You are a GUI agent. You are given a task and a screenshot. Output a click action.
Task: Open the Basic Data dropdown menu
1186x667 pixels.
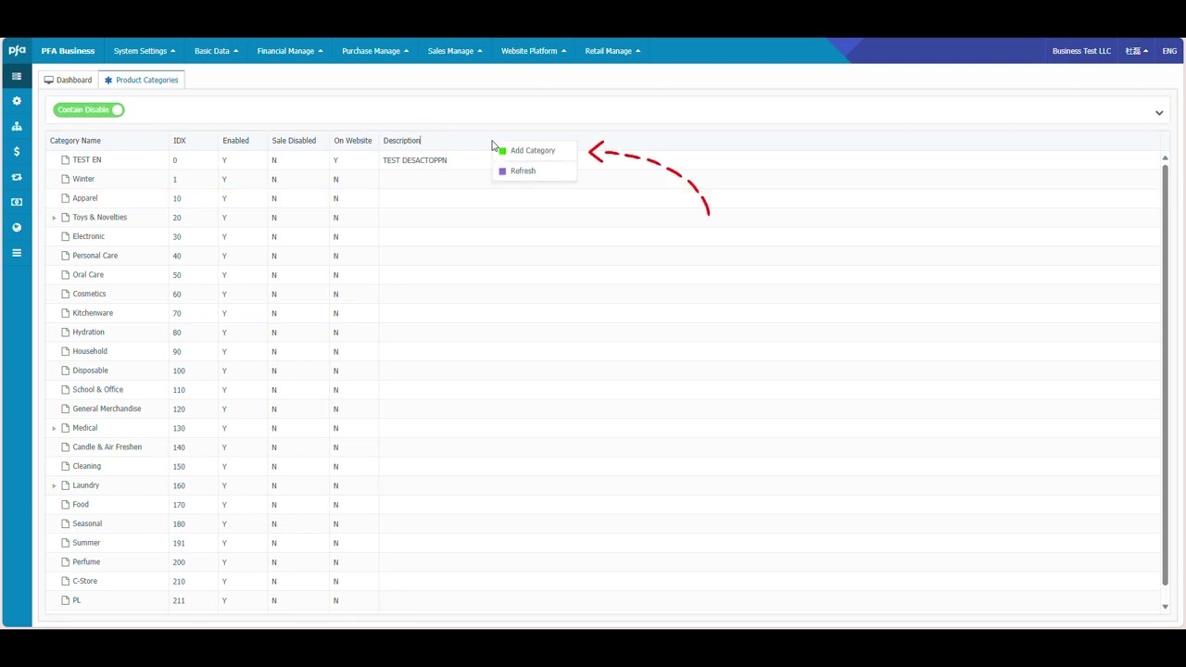[x=216, y=51]
